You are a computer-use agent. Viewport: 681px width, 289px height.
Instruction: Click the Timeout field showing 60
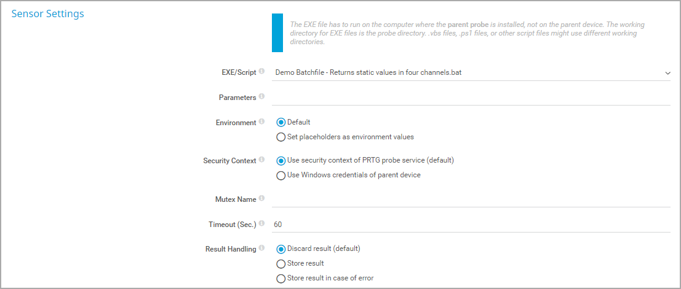[471, 225]
